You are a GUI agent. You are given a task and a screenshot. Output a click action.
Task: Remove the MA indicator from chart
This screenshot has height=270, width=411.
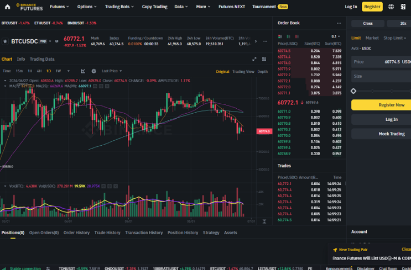(107, 86)
